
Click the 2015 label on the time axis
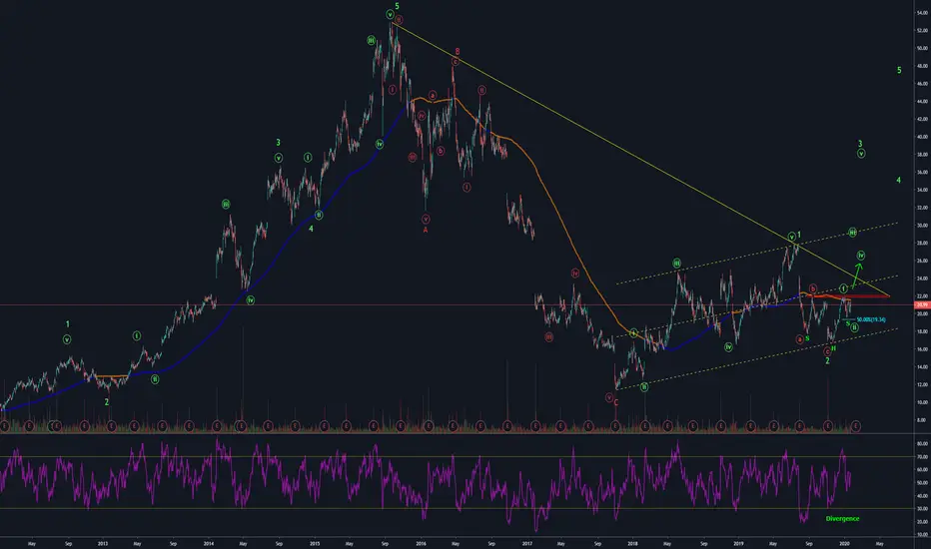[315, 543]
